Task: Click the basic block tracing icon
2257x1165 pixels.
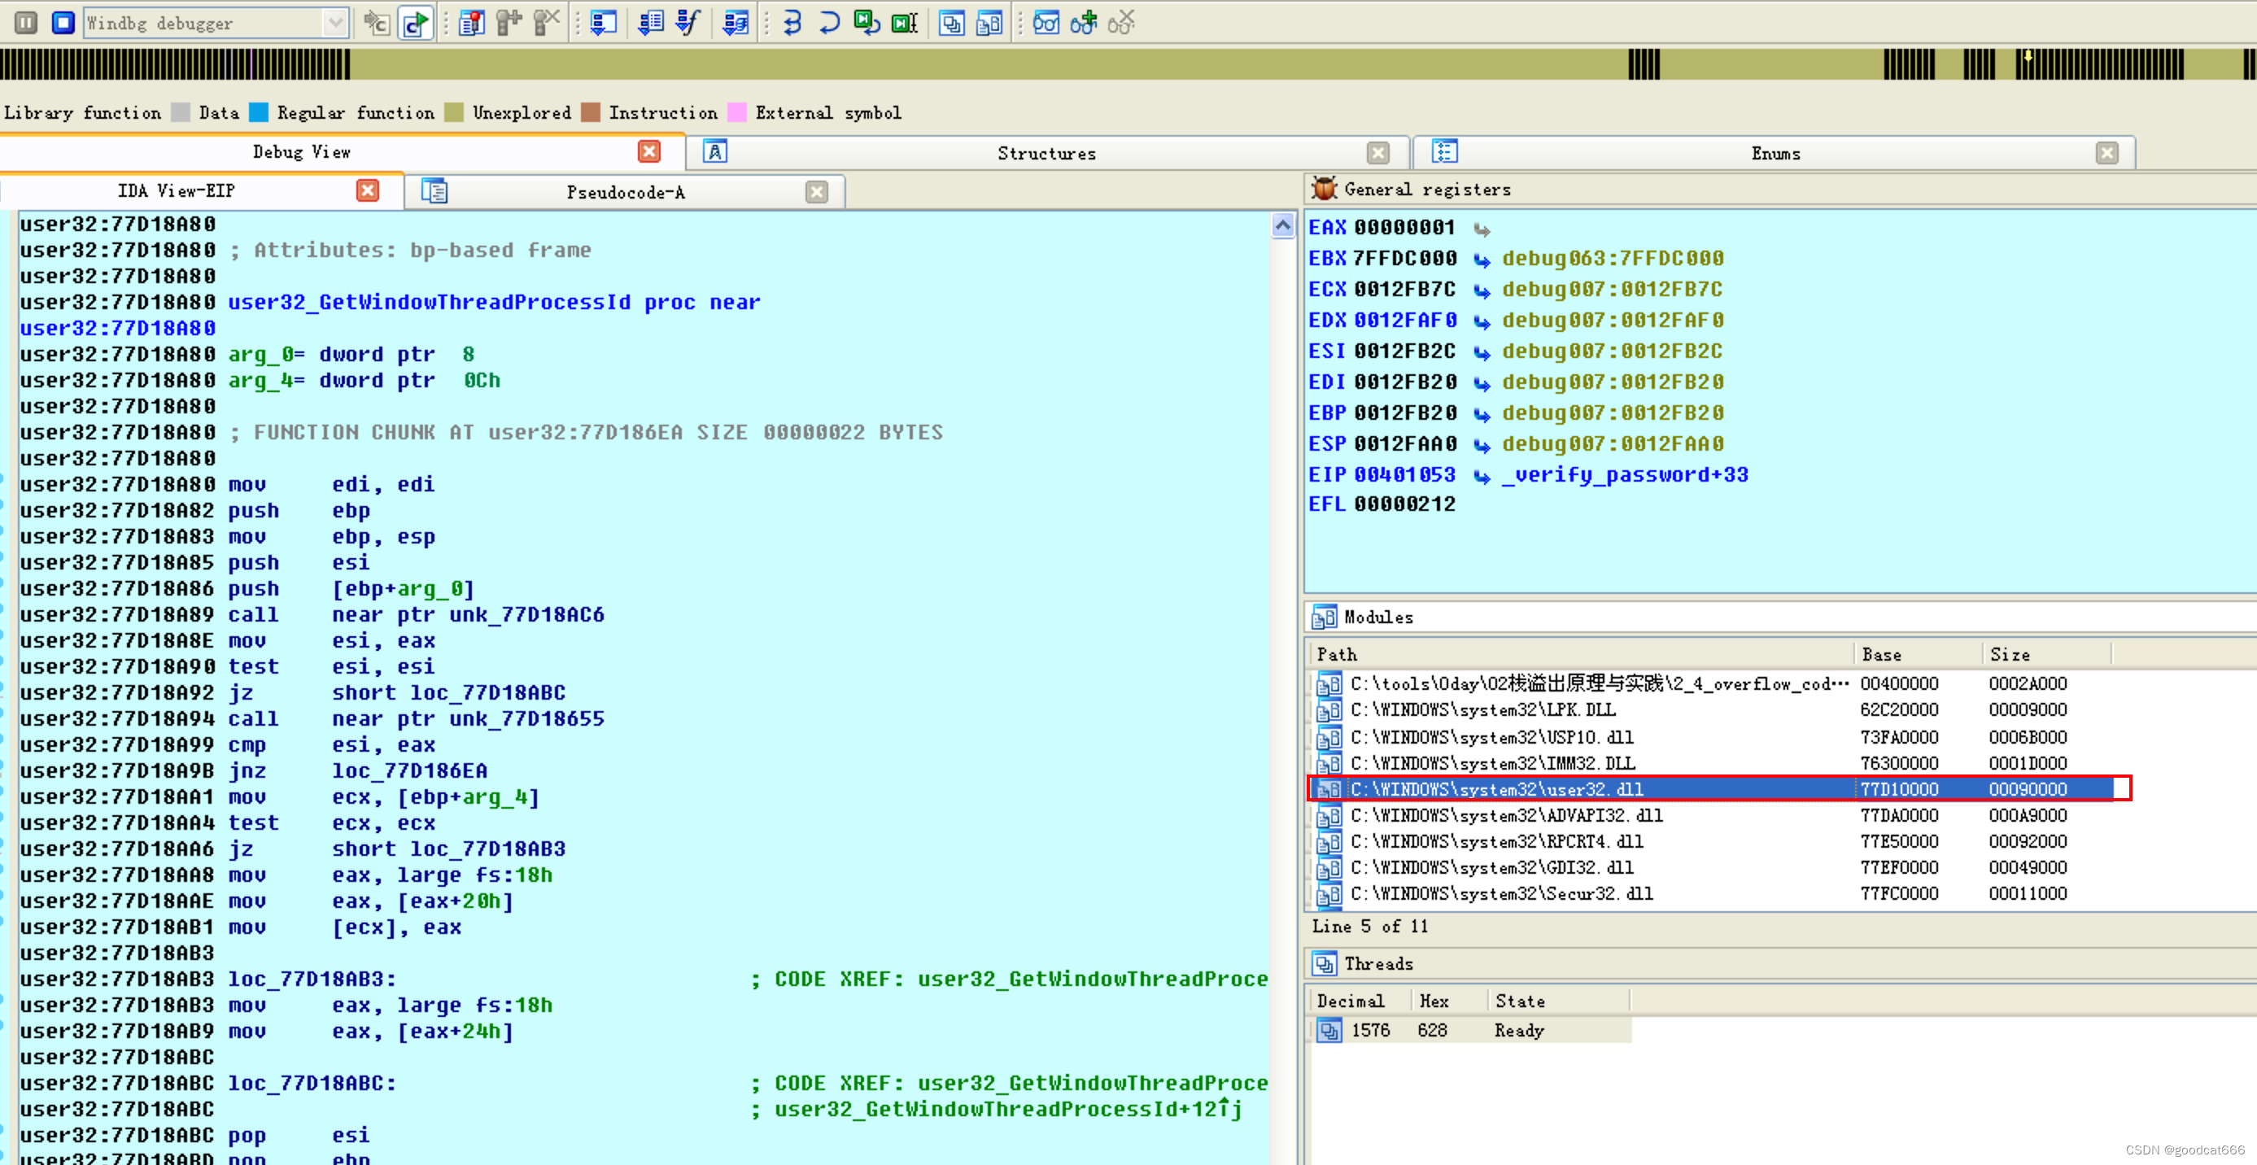Action: pos(735,23)
